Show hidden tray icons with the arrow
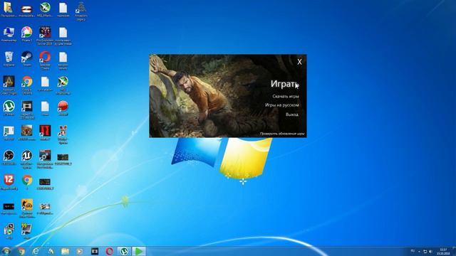This screenshot has width=456, height=256. click(x=420, y=251)
